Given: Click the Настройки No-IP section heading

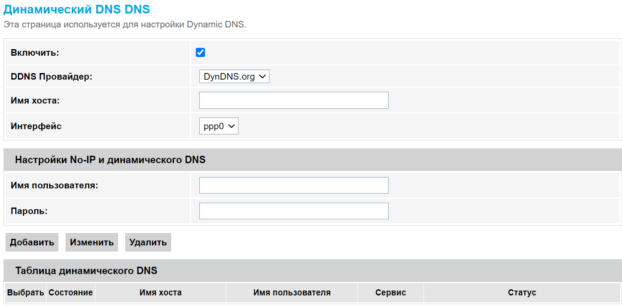Looking at the screenshot, I should (x=110, y=160).
